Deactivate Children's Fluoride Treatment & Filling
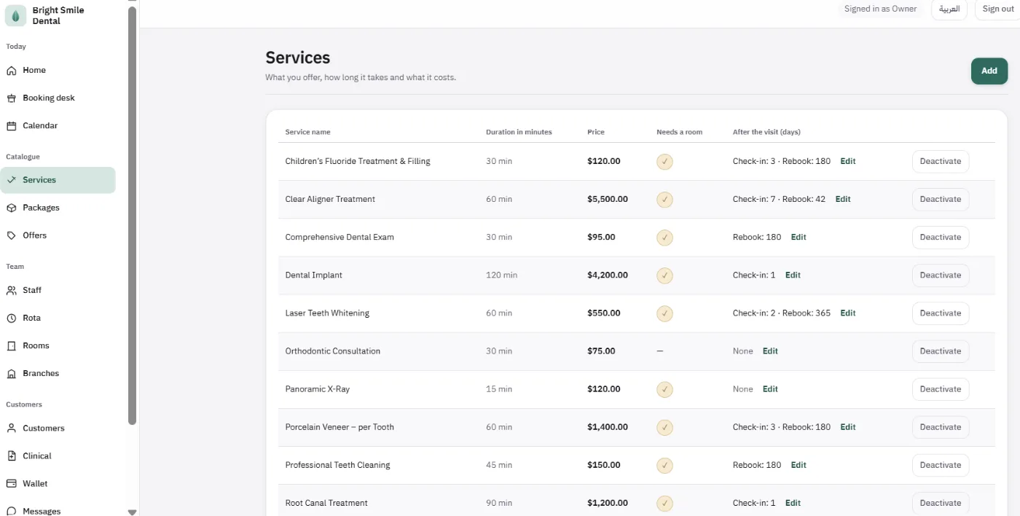Image resolution: width=1020 pixels, height=516 pixels. (x=940, y=162)
